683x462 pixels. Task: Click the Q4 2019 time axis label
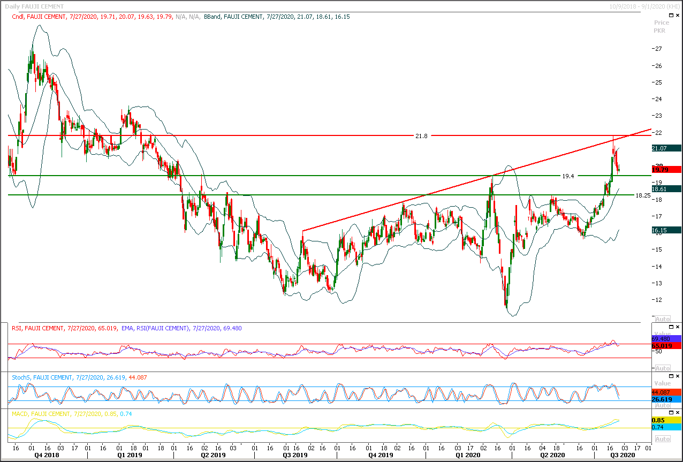pos(381,455)
